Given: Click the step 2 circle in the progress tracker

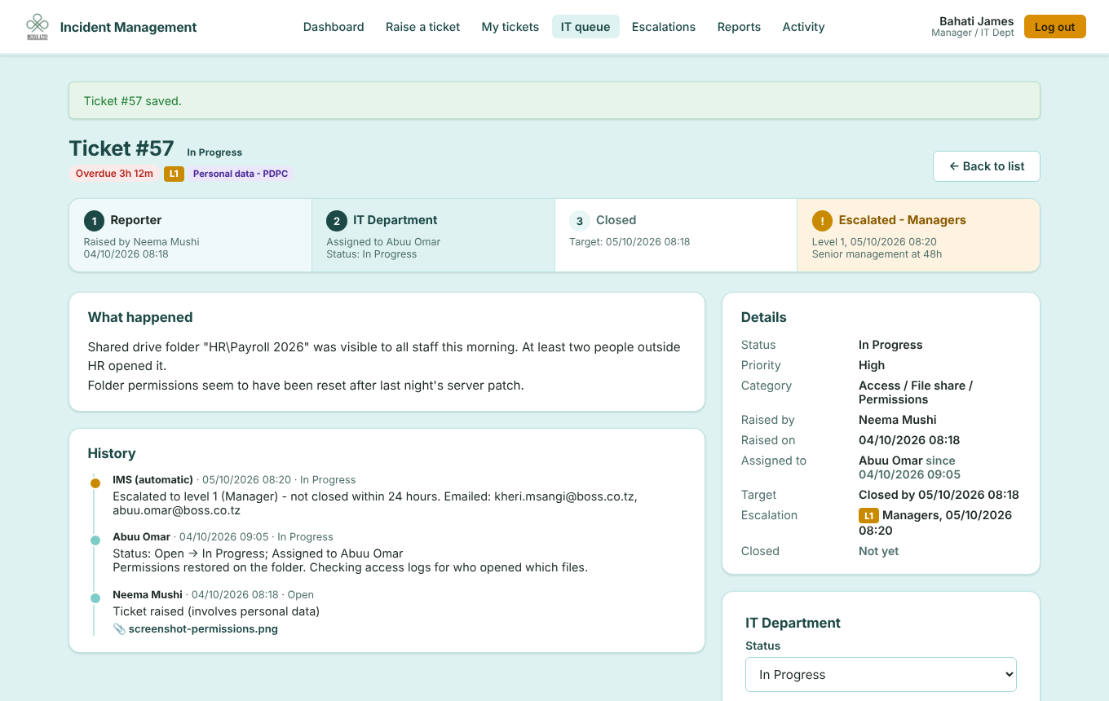Looking at the screenshot, I should (337, 221).
